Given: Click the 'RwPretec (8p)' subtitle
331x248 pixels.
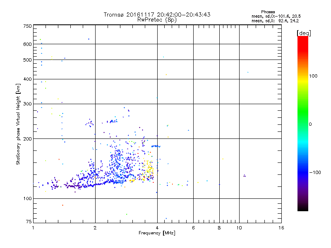Looking at the screenshot, I should (157, 20).
